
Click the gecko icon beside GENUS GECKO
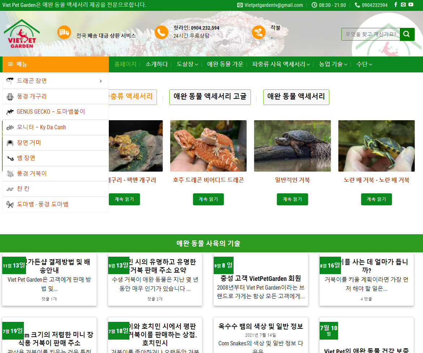[10, 112]
